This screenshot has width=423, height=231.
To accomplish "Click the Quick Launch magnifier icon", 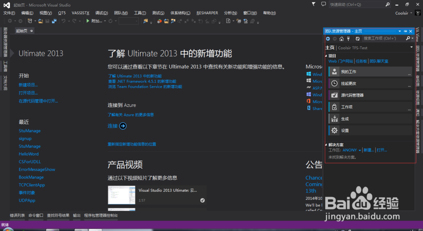I will click(x=387, y=4).
